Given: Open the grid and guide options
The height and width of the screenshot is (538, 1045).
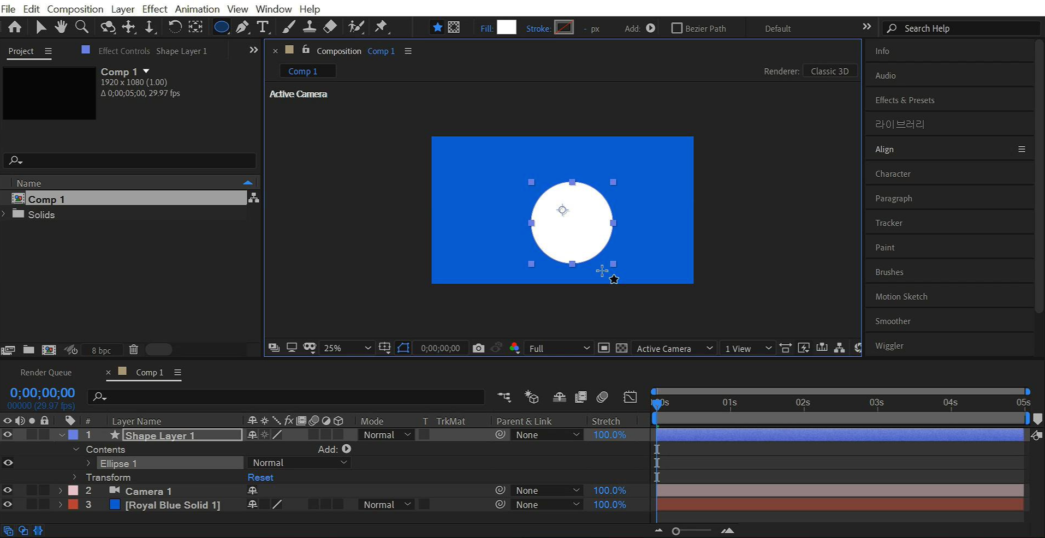Looking at the screenshot, I should tap(384, 348).
